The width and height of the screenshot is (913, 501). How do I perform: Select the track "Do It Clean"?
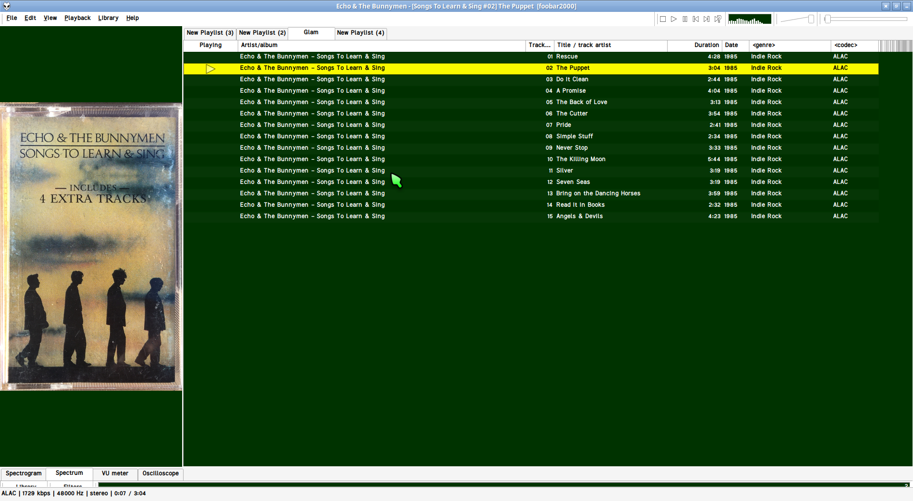point(531,79)
